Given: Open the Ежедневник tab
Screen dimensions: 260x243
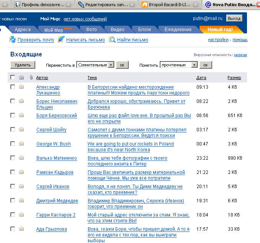Looking at the screenshot, I should (x=178, y=30).
